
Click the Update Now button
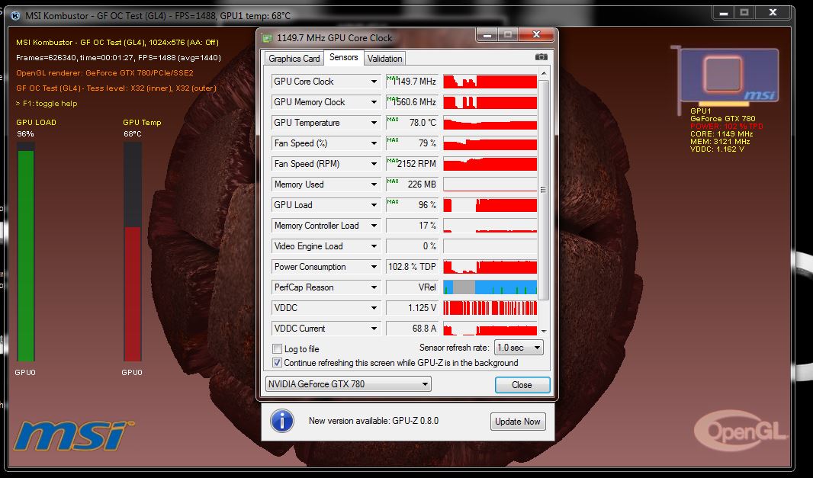click(517, 422)
